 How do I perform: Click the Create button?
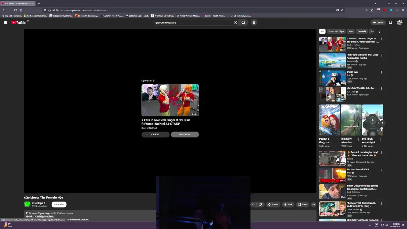point(378,22)
